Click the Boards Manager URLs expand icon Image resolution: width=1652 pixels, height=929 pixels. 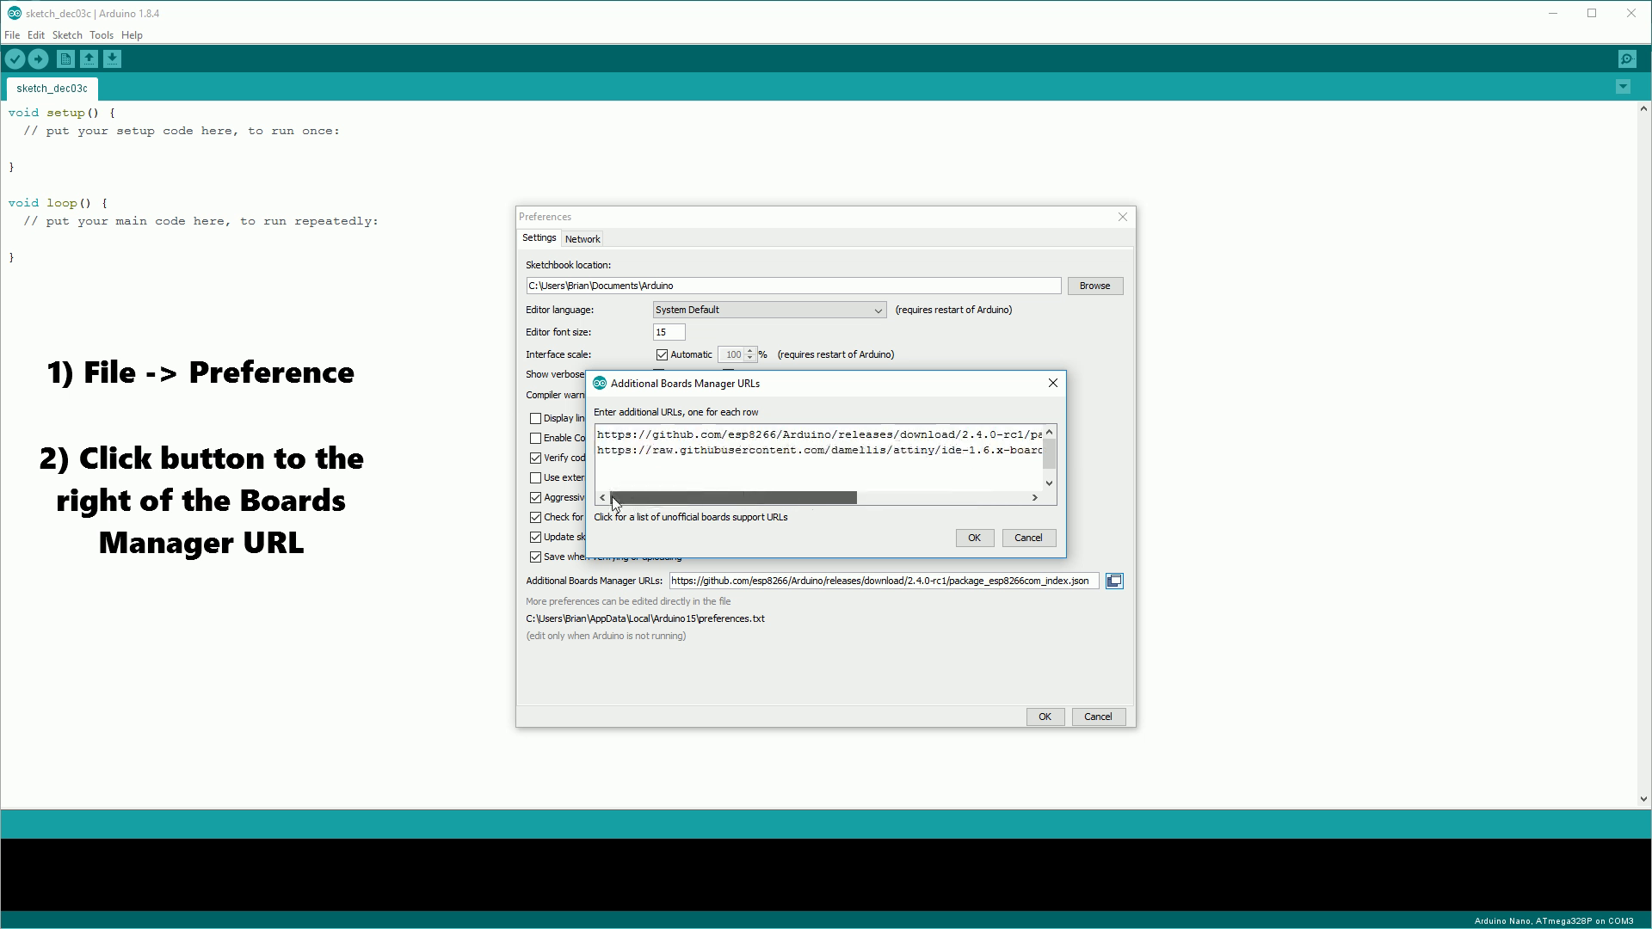1114,581
